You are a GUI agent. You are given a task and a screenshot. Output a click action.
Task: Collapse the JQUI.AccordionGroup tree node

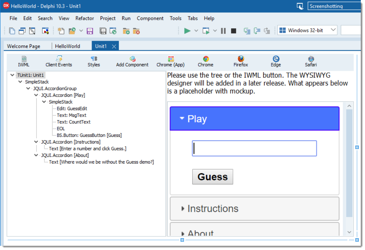pos(28,89)
